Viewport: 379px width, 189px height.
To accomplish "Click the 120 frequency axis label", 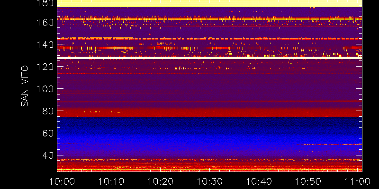I will pos(45,67).
